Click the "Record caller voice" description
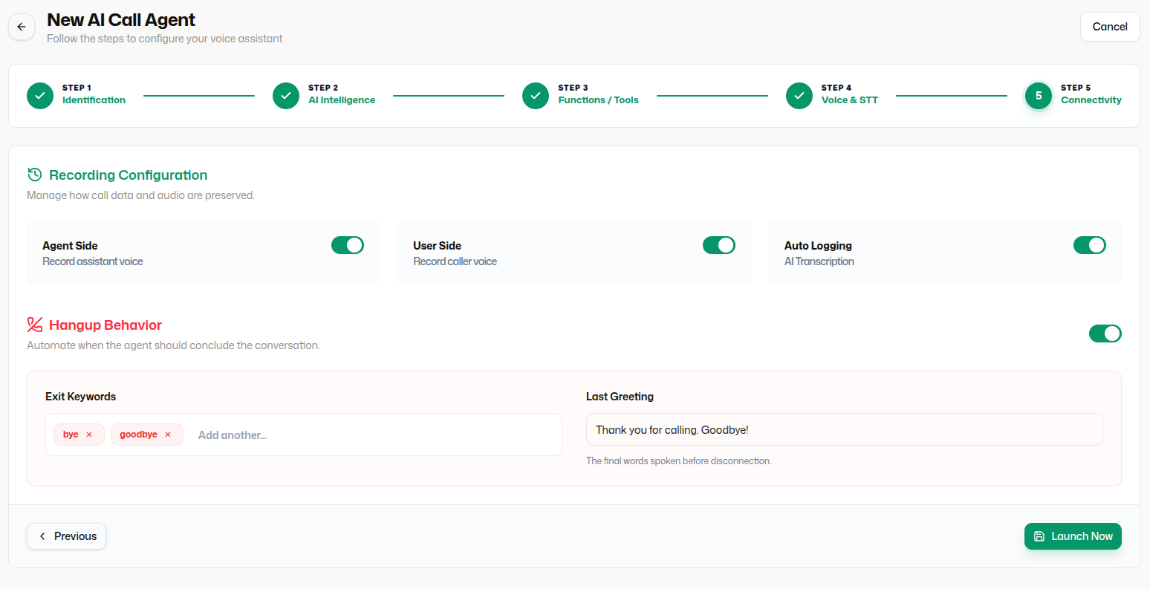The height and width of the screenshot is (589, 1150). tap(455, 261)
